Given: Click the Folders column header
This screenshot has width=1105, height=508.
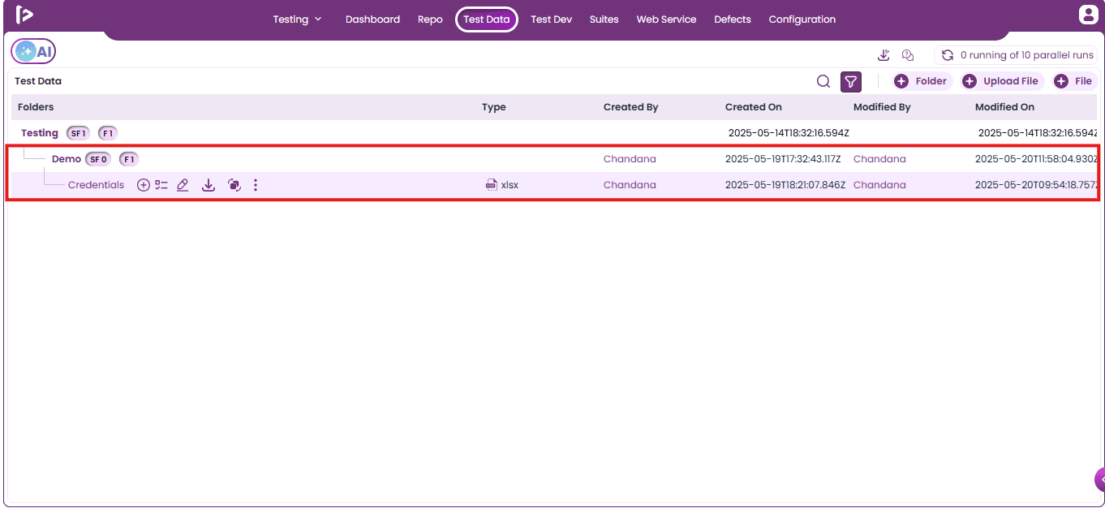Looking at the screenshot, I should 36,107.
